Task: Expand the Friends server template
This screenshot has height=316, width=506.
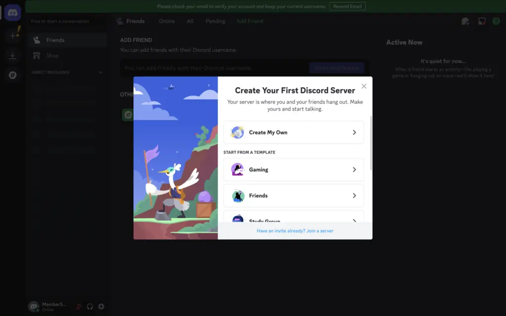Action: pyautogui.click(x=294, y=196)
